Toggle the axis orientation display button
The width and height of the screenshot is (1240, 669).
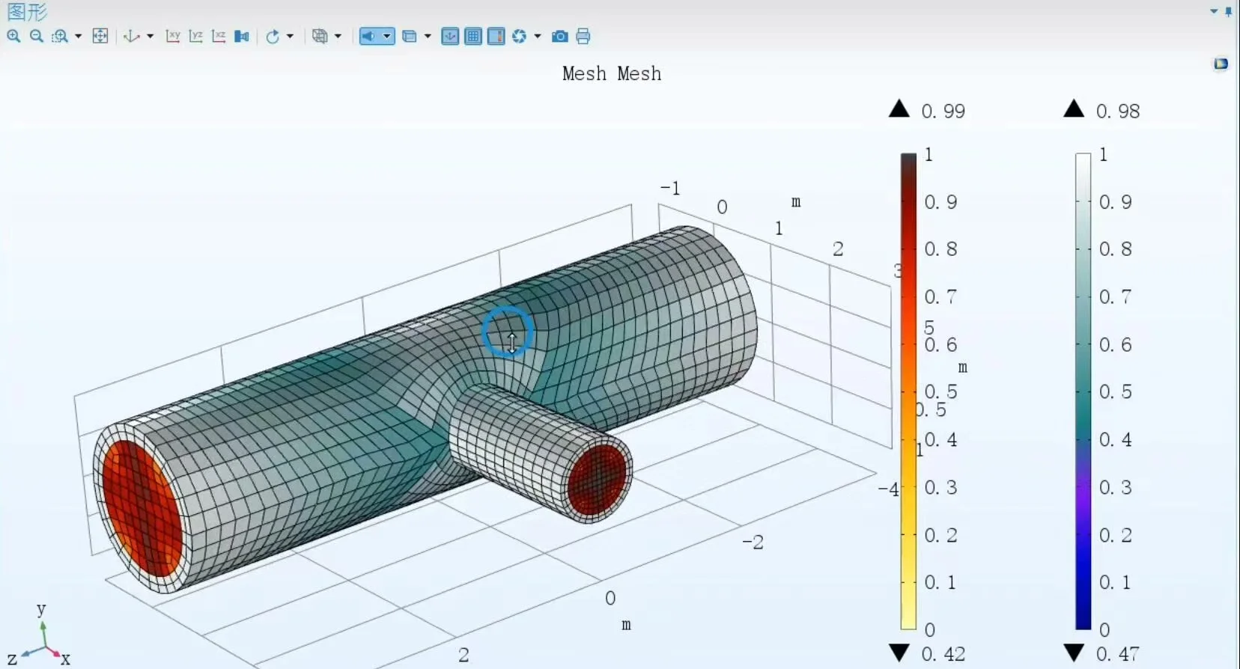coord(450,36)
